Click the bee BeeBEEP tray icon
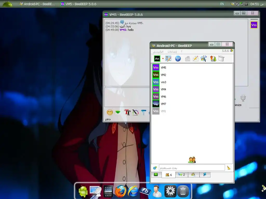Screen dimensions: 266x199 point(232,4)
